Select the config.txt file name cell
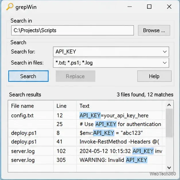The width and height of the screenshot is (180, 180). click(22, 115)
